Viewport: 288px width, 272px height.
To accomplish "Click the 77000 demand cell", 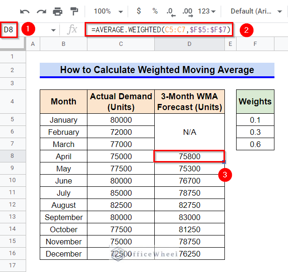I will click(x=121, y=144).
